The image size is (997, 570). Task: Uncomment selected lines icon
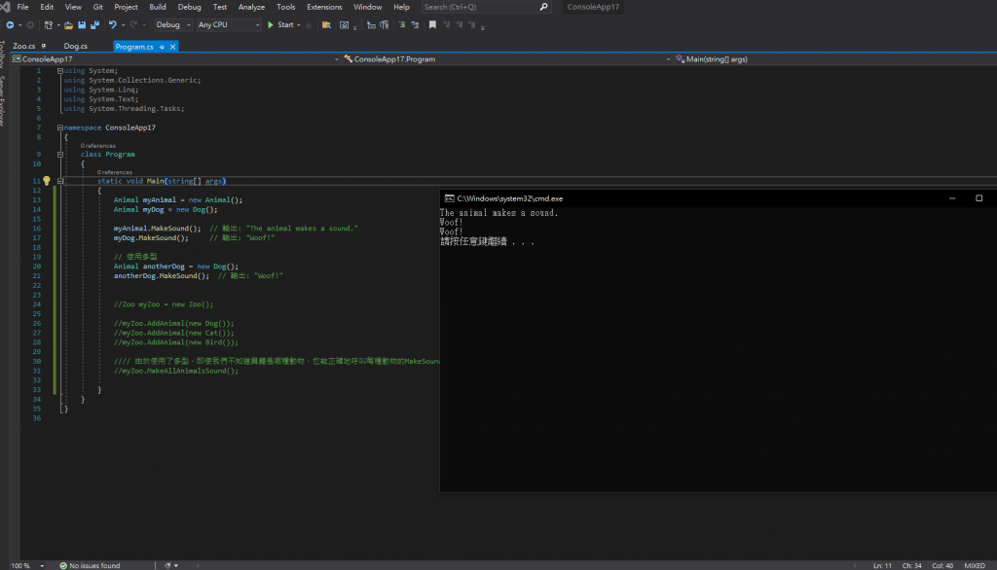click(415, 24)
